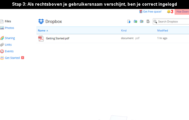Click the new folder icon

pos(135,21)
